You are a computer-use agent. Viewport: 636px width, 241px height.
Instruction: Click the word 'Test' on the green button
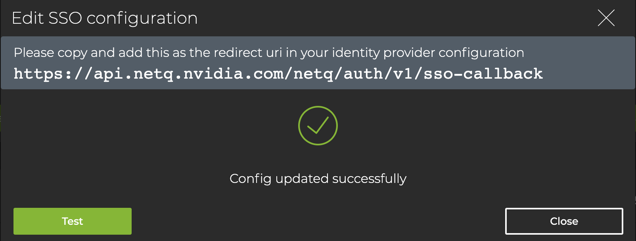pos(73,221)
